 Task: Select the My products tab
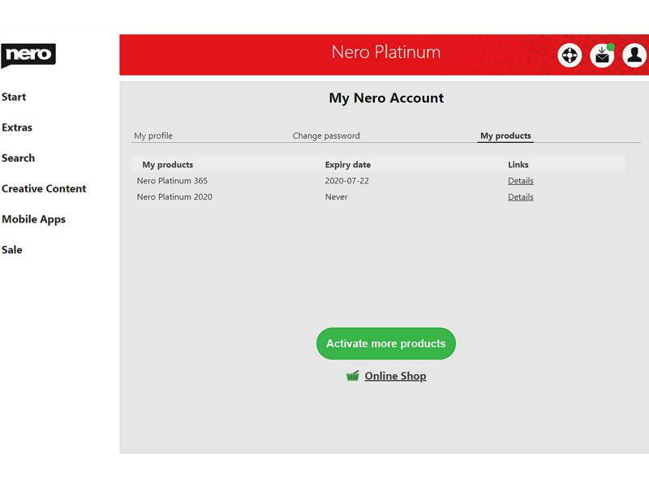505,136
